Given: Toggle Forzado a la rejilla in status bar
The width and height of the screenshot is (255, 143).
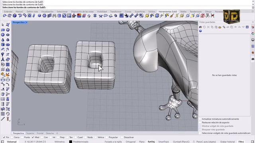Looking at the screenshot, I should tap(113, 142).
